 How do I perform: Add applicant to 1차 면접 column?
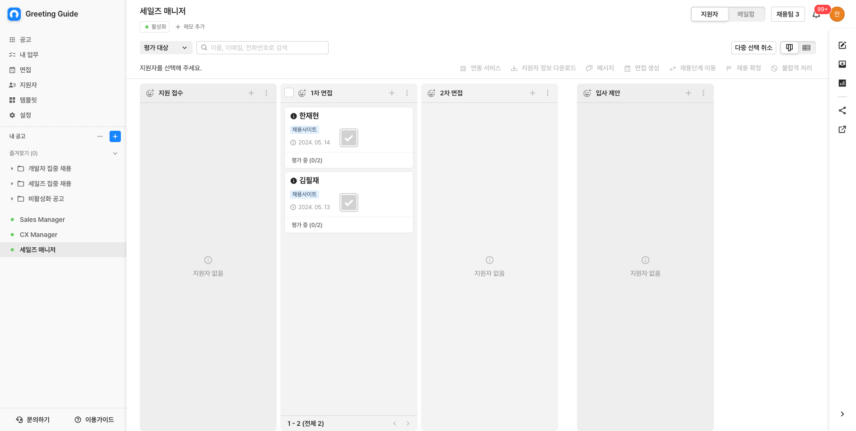[x=392, y=93]
